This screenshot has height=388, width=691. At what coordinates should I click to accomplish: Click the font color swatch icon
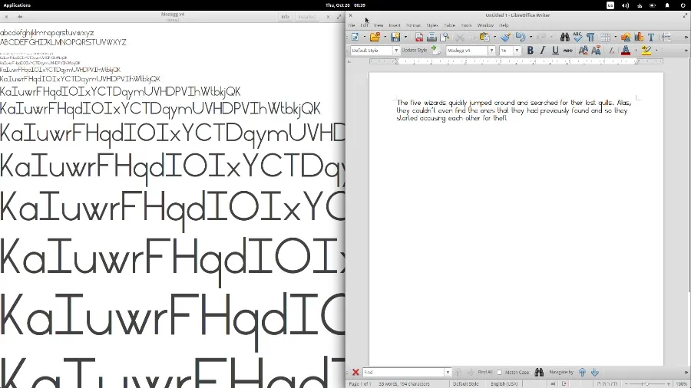(x=626, y=51)
